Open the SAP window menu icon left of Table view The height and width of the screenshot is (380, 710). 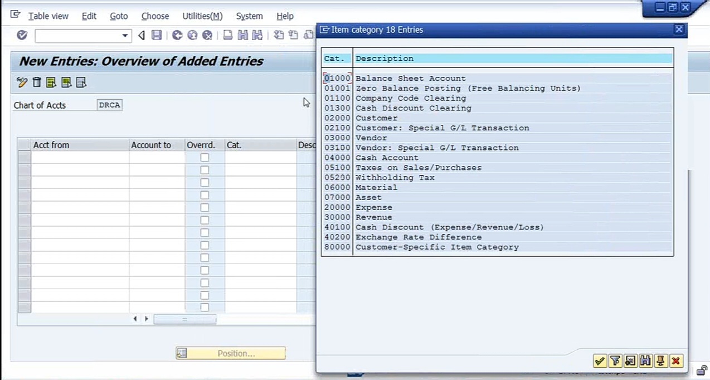16,14
